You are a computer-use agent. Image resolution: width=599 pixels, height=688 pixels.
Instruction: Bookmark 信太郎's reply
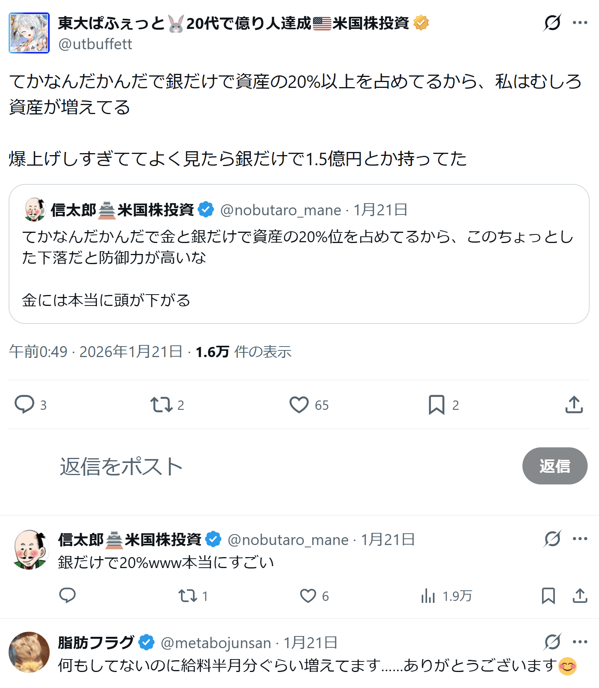[548, 596]
